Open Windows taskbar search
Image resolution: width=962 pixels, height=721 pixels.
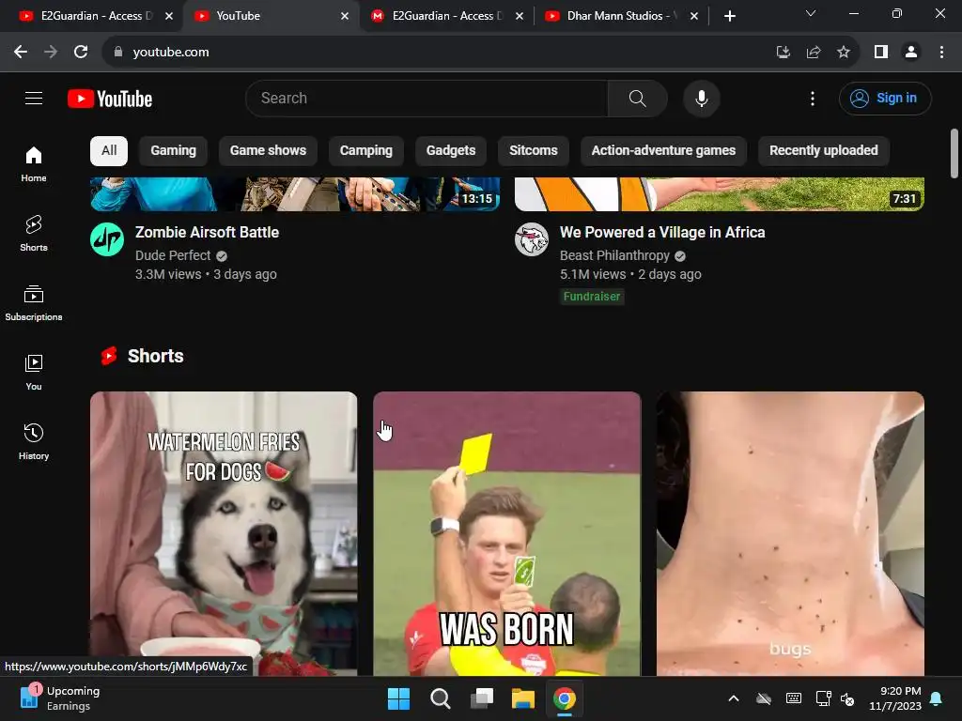(x=440, y=698)
